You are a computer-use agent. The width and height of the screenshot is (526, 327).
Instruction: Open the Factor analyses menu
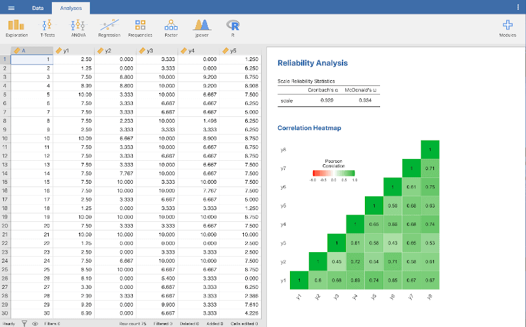tap(171, 28)
